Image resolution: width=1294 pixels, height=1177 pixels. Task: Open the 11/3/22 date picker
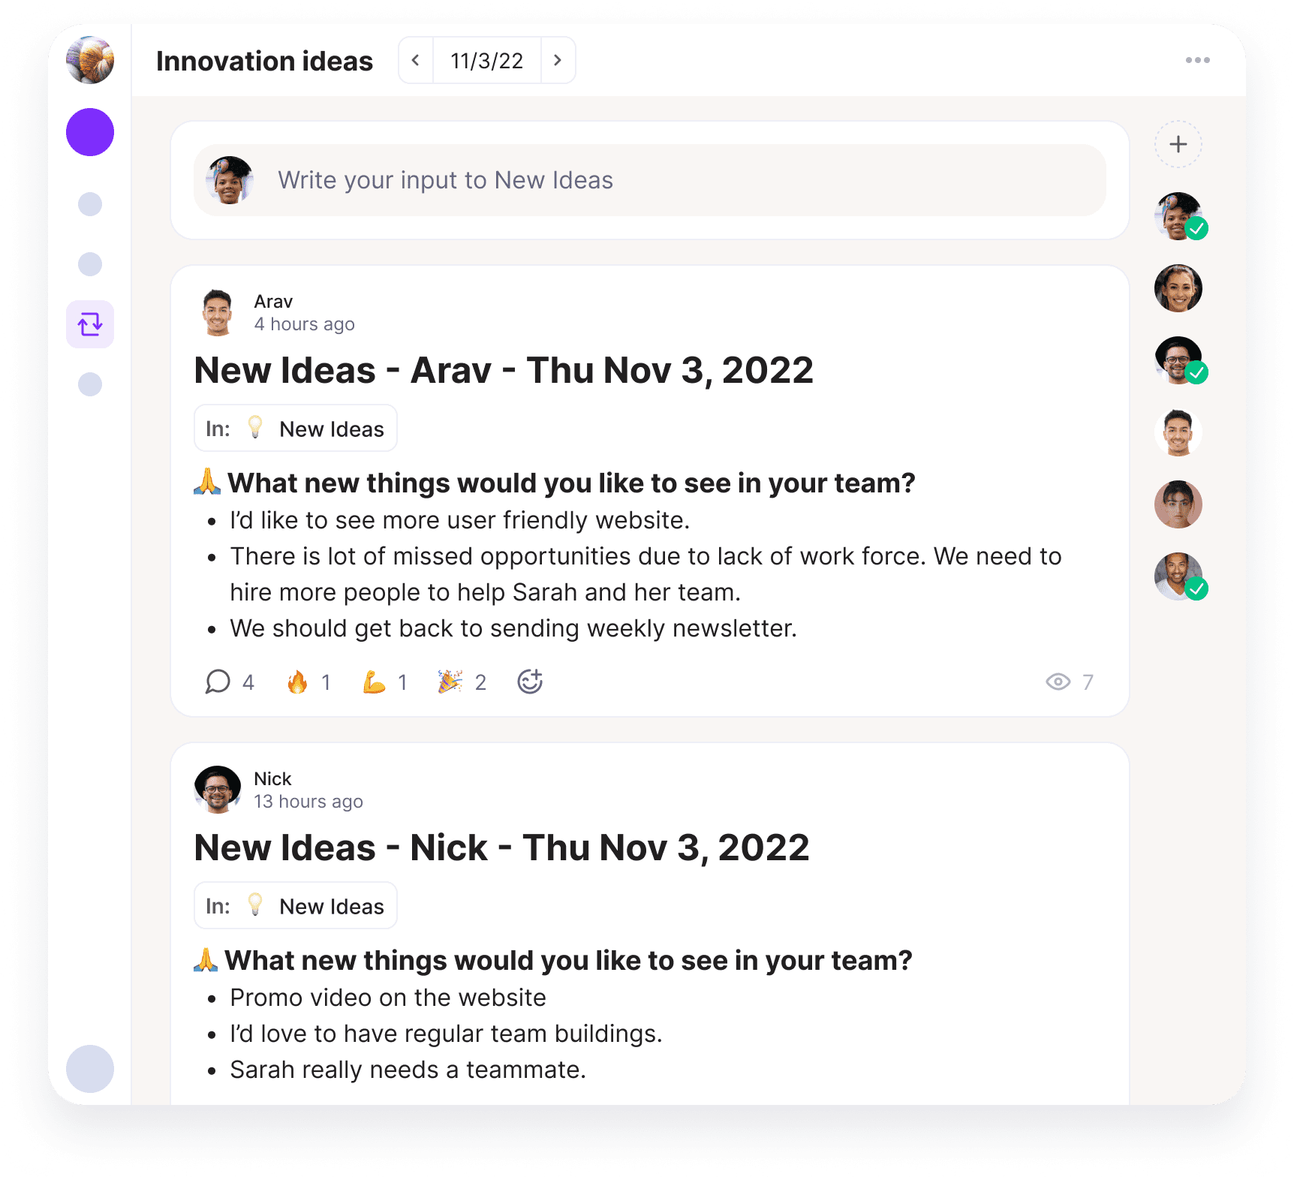(487, 60)
